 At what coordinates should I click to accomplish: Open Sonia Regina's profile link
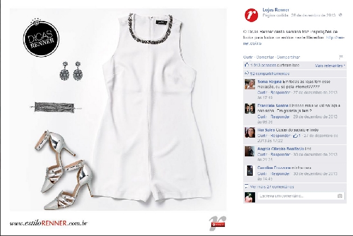tap(269, 81)
